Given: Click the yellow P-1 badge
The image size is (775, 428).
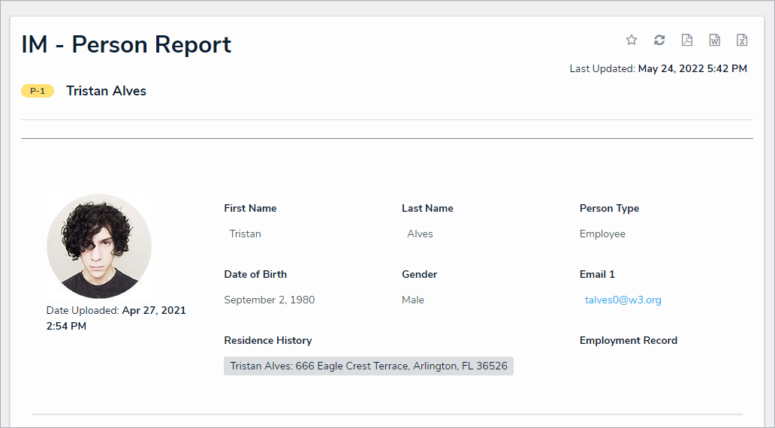Looking at the screenshot, I should pyautogui.click(x=38, y=91).
